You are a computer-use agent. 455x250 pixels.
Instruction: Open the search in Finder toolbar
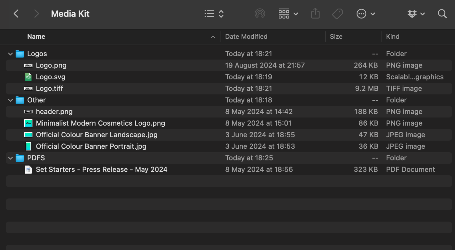pos(442,14)
